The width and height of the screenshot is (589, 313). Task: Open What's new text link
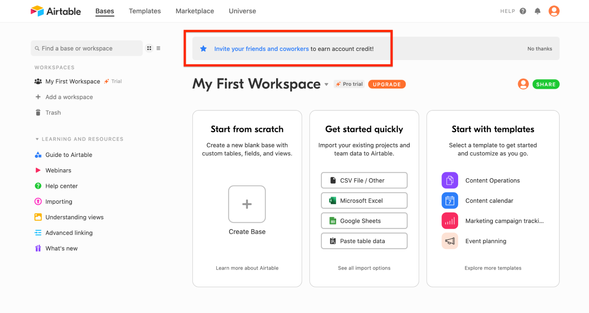pos(62,248)
